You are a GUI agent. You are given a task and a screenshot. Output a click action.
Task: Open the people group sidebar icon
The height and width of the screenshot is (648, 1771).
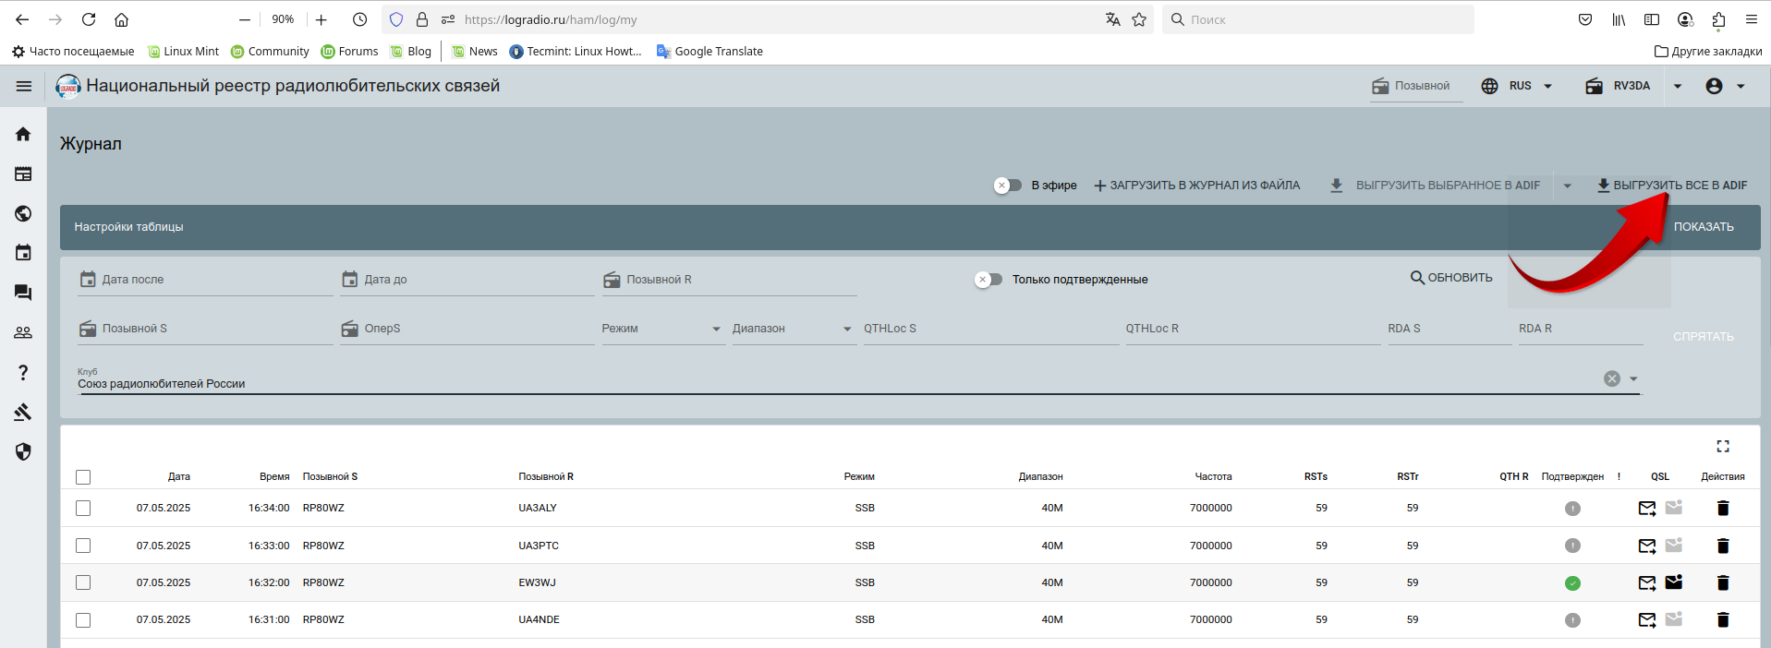pyautogui.click(x=23, y=332)
